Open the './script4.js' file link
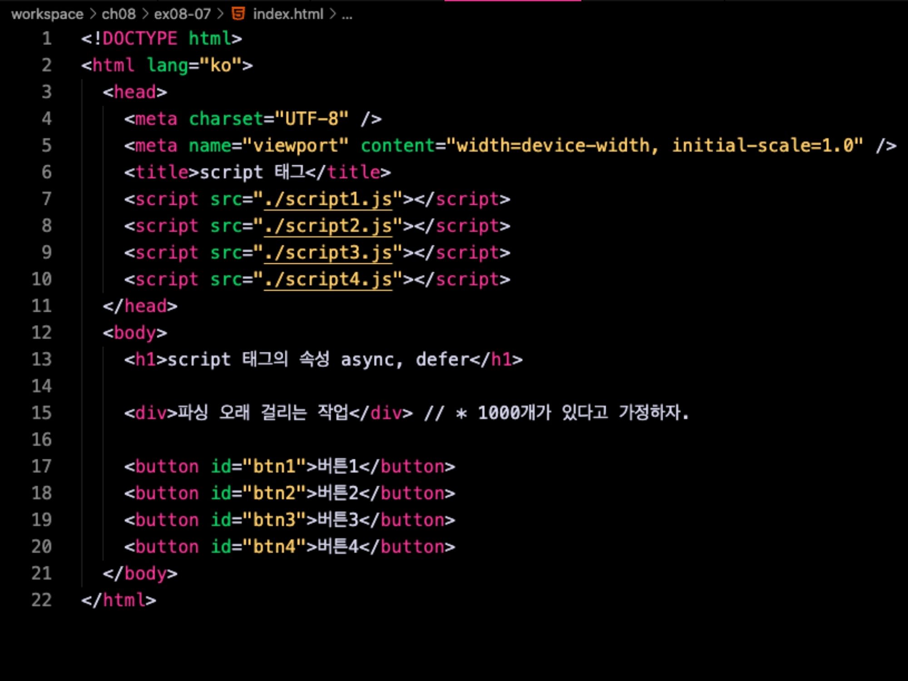This screenshot has height=681, width=908. [x=329, y=279]
